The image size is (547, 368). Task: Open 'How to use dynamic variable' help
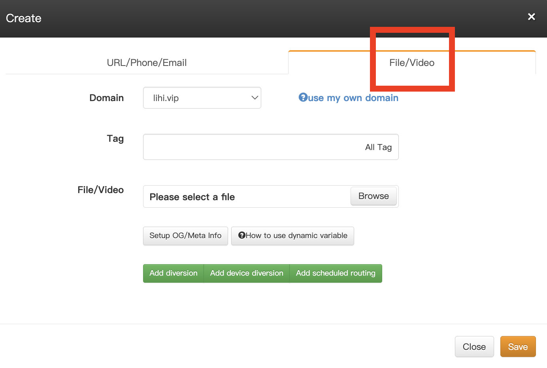296,236
